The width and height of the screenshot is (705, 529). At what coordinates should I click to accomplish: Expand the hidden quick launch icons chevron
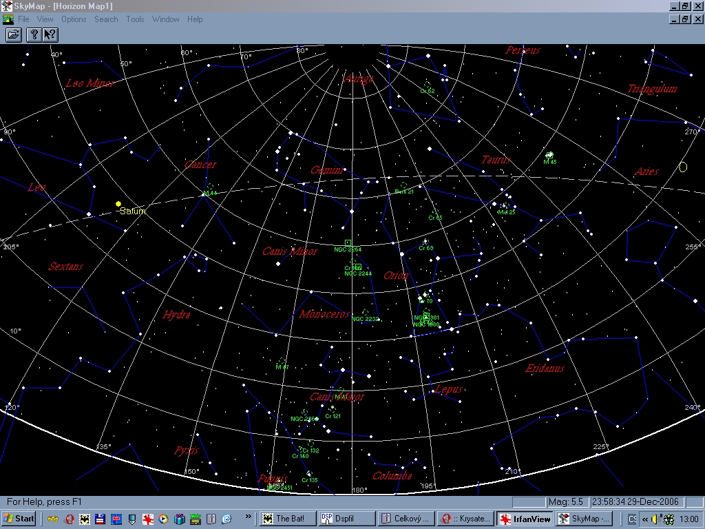tap(248, 517)
